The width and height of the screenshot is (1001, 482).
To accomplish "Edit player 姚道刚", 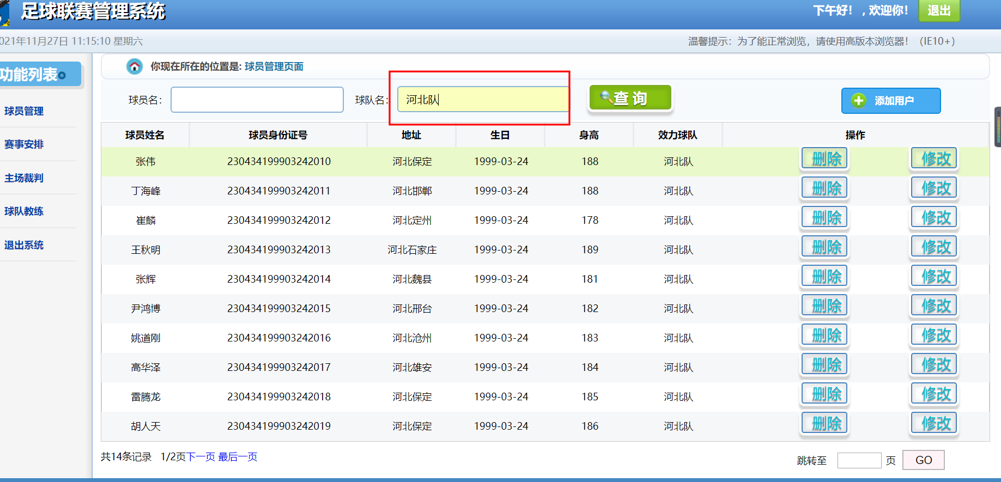I will click(934, 335).
